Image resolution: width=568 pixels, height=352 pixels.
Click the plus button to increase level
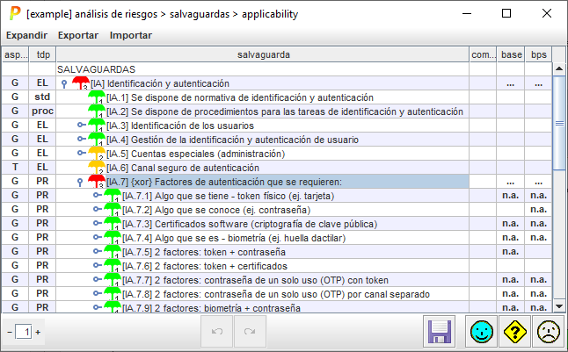(38, 333)
